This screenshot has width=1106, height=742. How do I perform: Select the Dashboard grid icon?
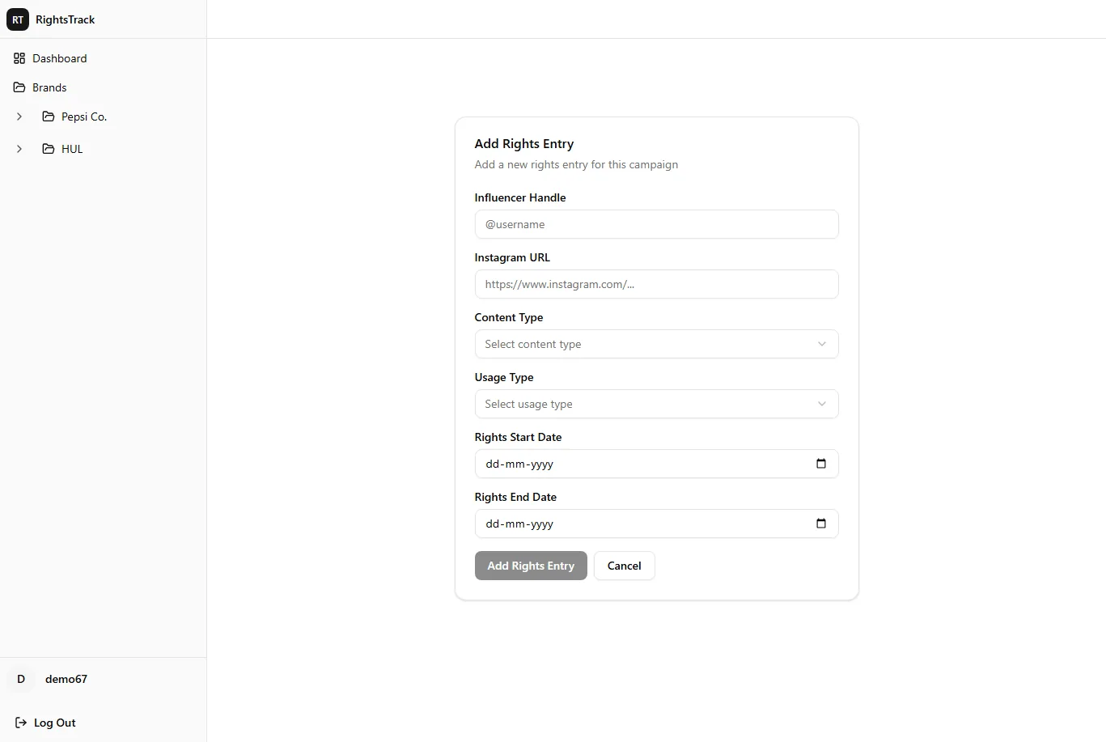coord(20,58)
